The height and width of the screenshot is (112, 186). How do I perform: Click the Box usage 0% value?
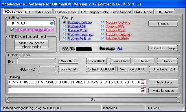(x=119, y=48)
